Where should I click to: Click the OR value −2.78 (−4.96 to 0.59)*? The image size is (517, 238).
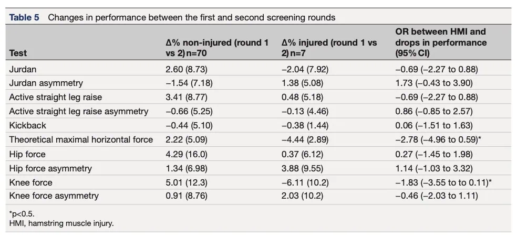(440, 139)
